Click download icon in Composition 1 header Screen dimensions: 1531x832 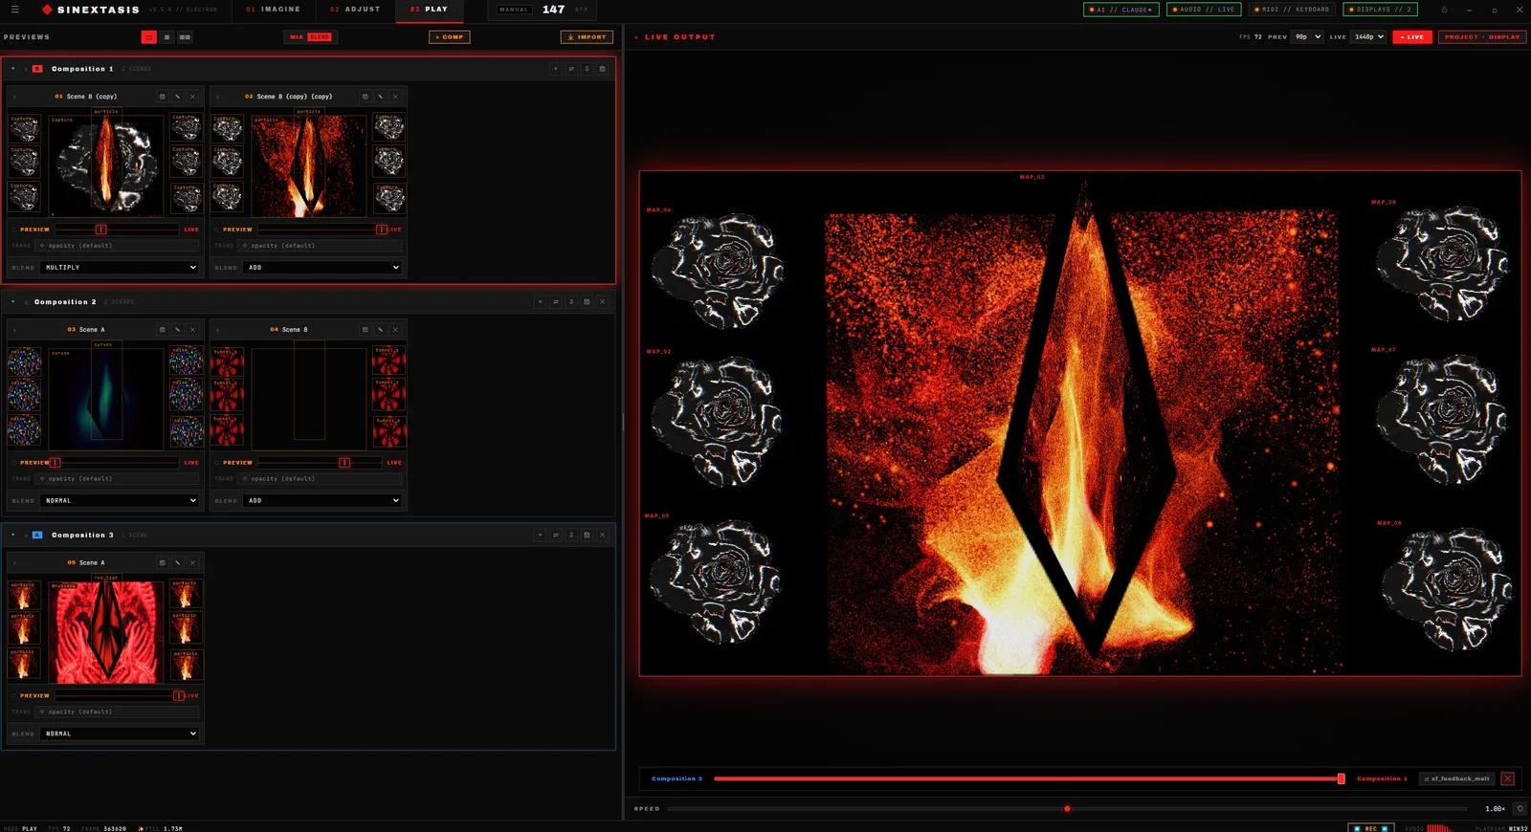pos(587,69)
